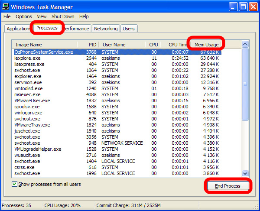
Task: Select the wuauclt.exe process
Action: pos(117,155)
